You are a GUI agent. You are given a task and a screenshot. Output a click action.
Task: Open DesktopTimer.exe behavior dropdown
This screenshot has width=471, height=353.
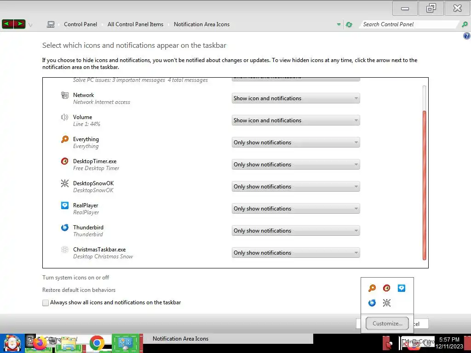coord(296,165)
